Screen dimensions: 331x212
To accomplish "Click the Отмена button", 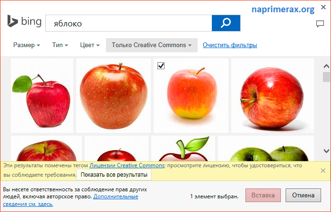I will (303, 196).
